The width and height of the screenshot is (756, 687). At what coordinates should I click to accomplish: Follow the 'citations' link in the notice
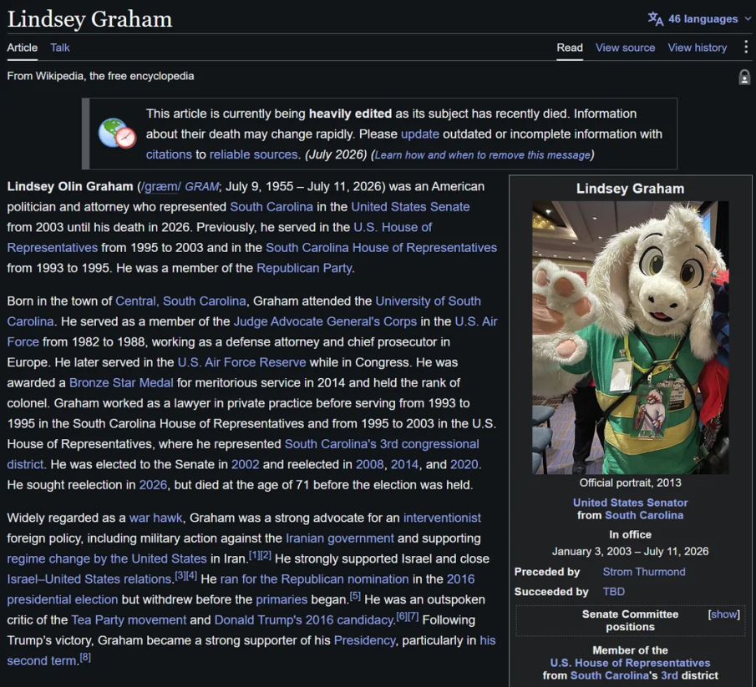pos(169,154)
